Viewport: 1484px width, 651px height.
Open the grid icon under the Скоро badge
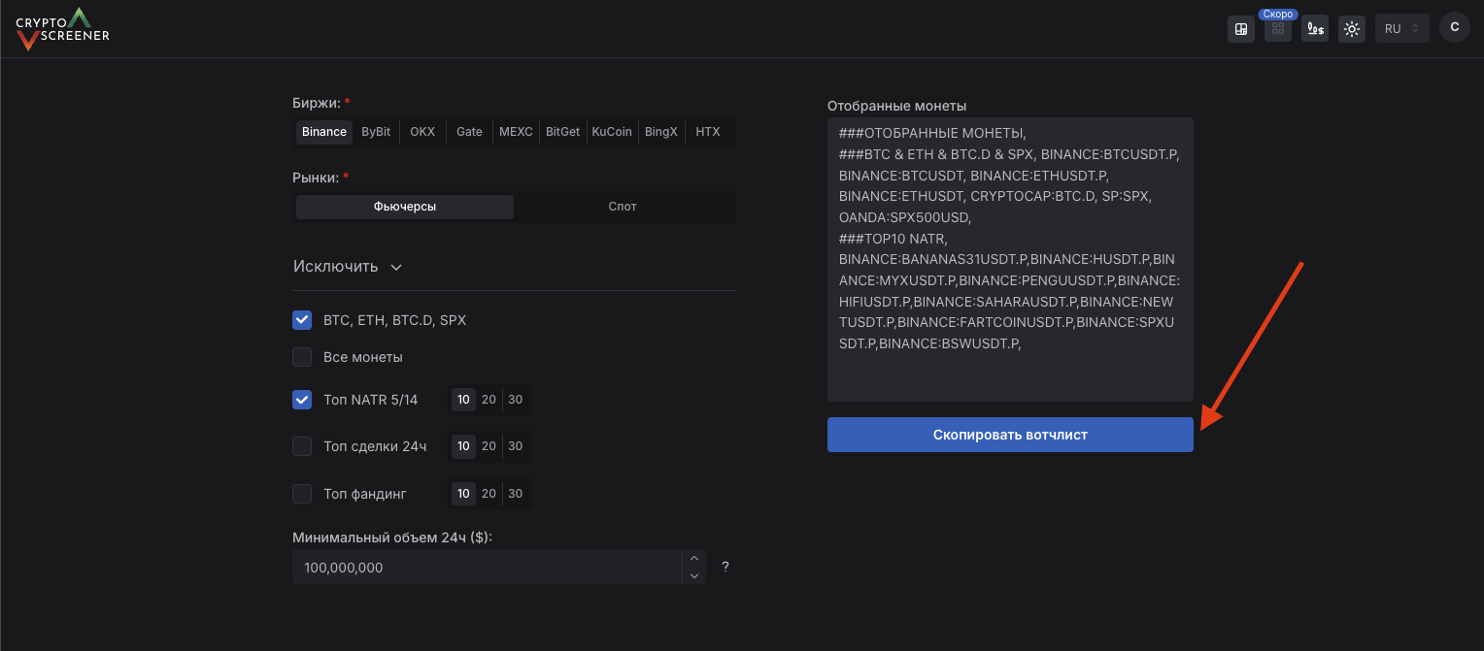(1278, 30)
